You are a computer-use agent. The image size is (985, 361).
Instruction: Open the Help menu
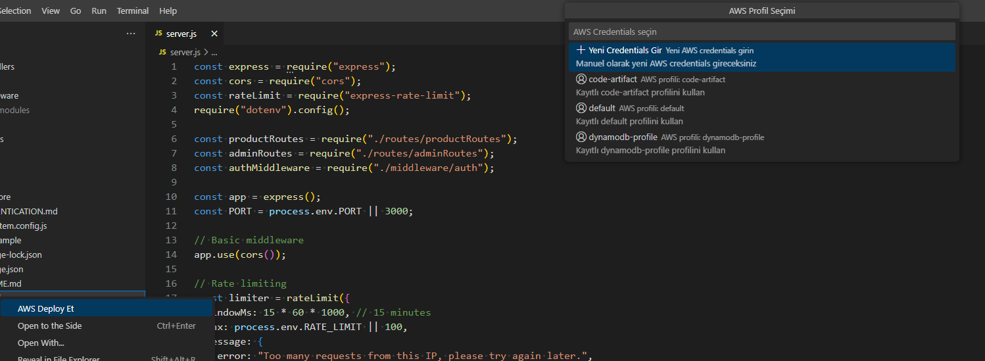coord(168,11)
